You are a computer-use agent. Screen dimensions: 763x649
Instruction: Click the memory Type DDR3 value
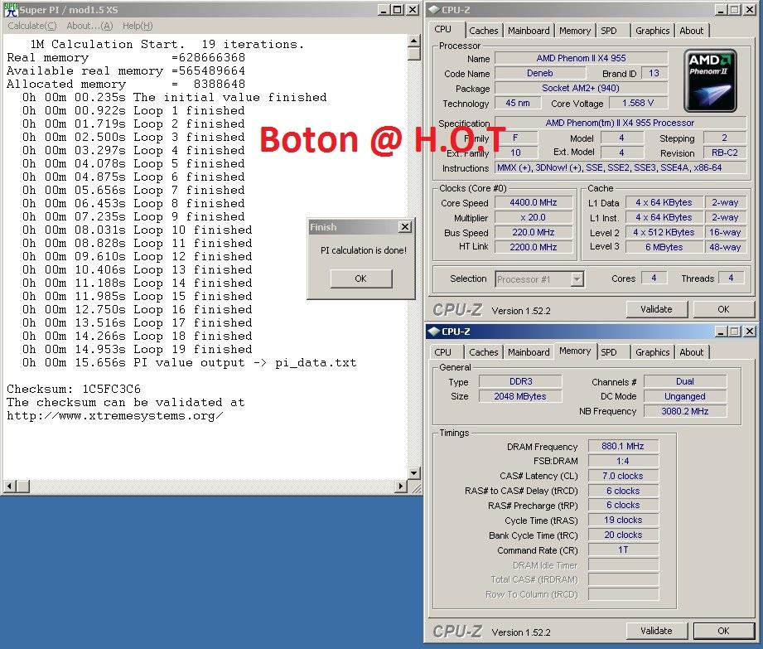click(x=520, y=382)
